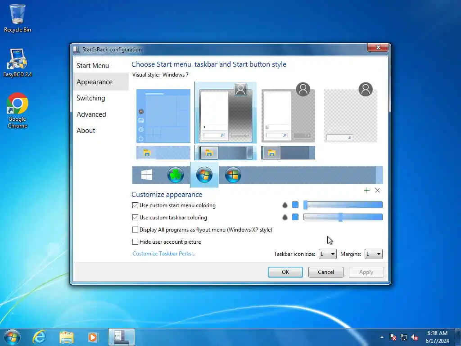Open the Taskbar icon size dropdown
The height and width of the screenshot is (346, 461).
[328, 254]
